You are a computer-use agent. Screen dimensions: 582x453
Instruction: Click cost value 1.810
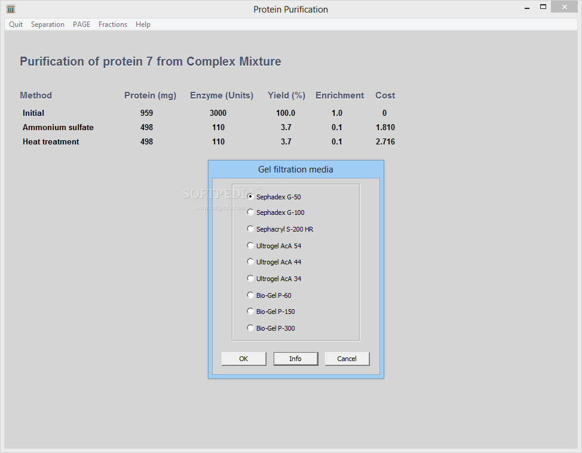click(385, 128)
